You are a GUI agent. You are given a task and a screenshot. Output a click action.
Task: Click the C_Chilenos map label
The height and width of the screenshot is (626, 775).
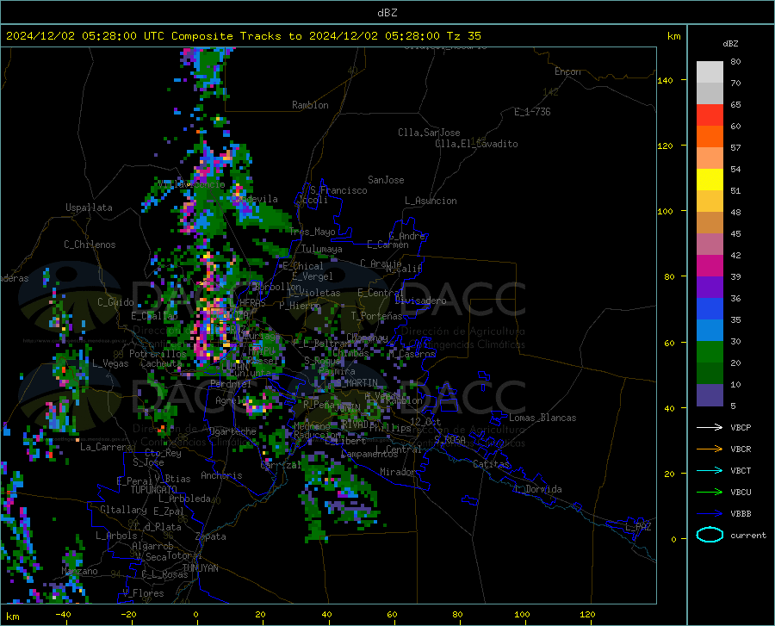pos(90,245)
